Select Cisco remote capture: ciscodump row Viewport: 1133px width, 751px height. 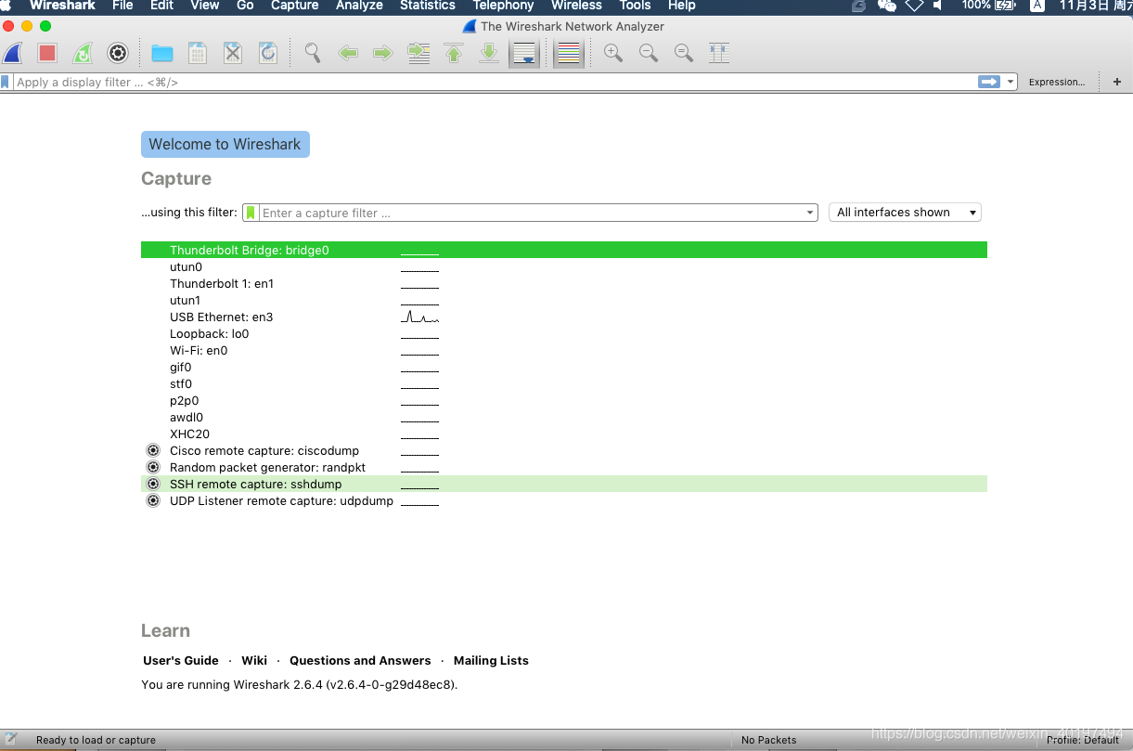(x=564, y=450)
